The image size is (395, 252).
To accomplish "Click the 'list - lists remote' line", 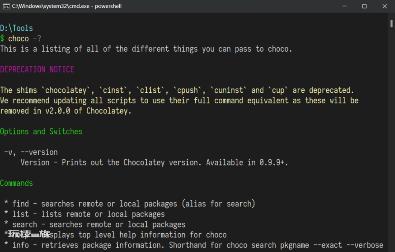I will coord(84,214).
